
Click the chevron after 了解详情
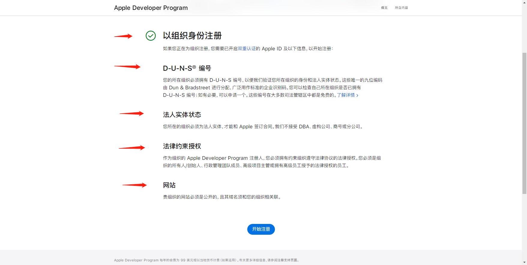point(357,95)
